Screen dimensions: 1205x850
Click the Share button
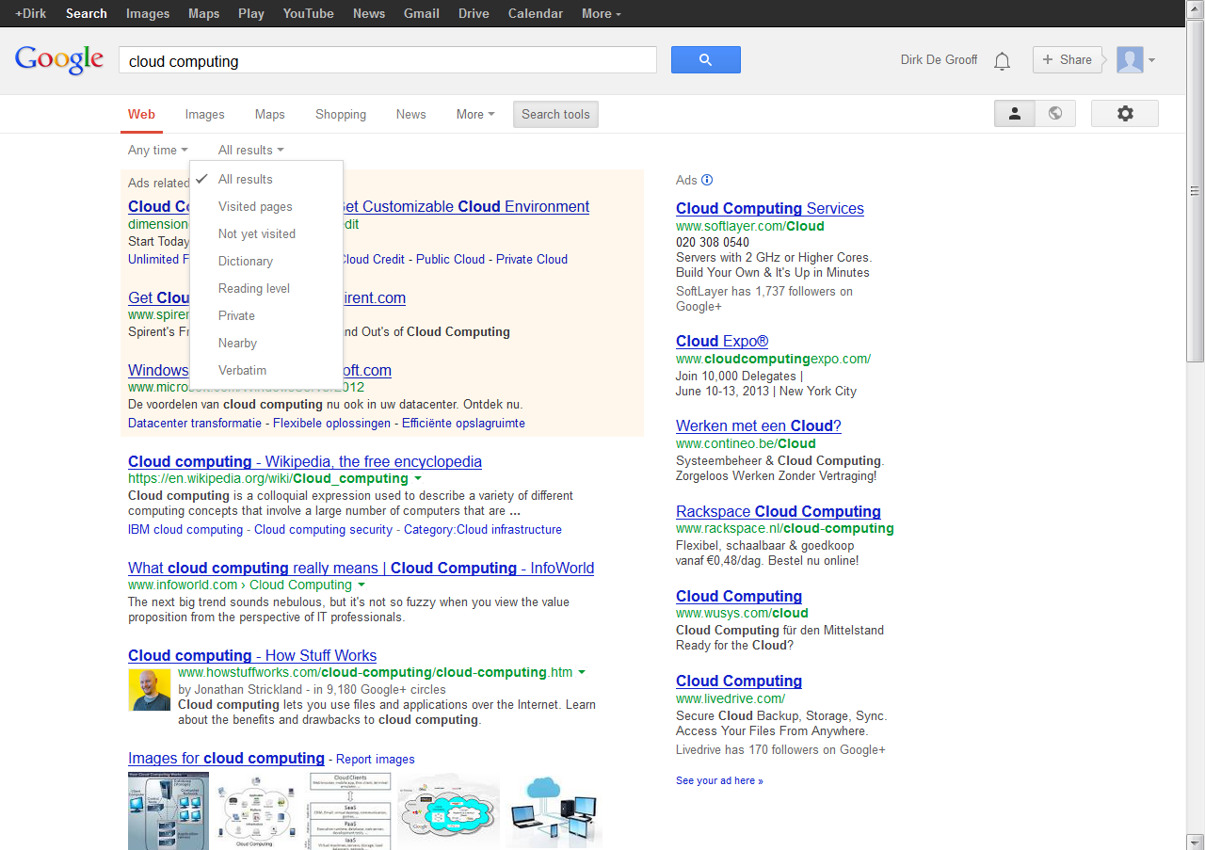pos(1067,59)
